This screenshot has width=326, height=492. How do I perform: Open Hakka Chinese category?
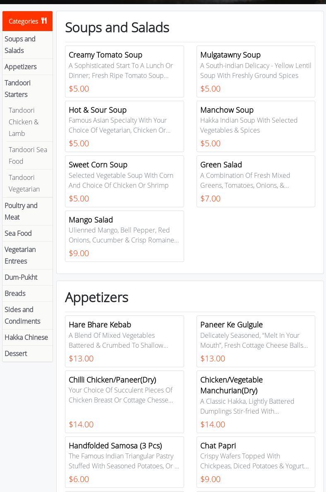[x=26, y=337]
